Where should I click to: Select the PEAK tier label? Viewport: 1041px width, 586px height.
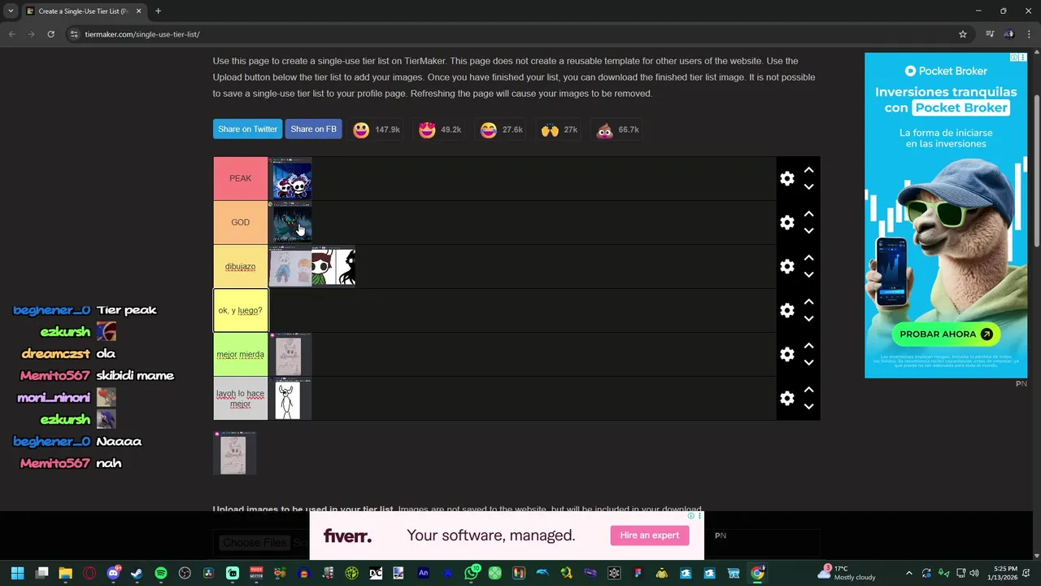pos(240,178)
